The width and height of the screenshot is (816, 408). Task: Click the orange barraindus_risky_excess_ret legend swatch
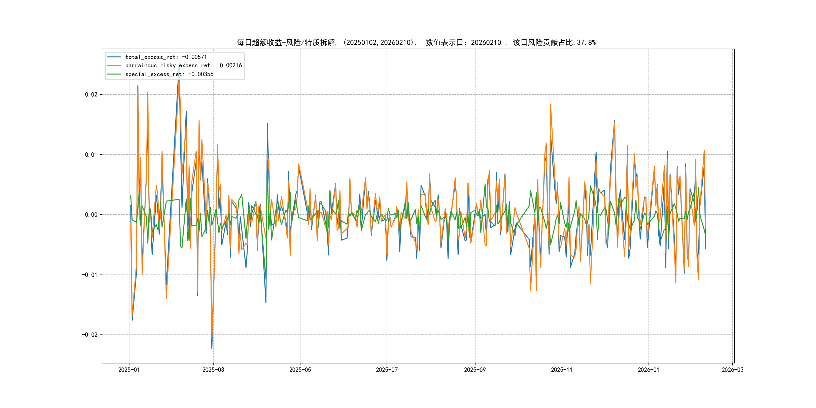pos(114,65)
